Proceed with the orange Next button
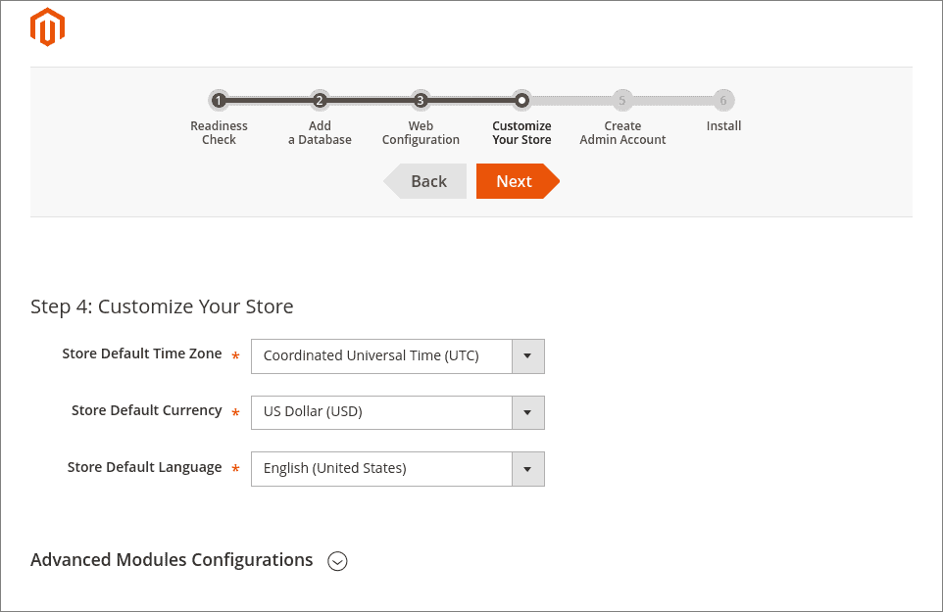 [515, 181]
